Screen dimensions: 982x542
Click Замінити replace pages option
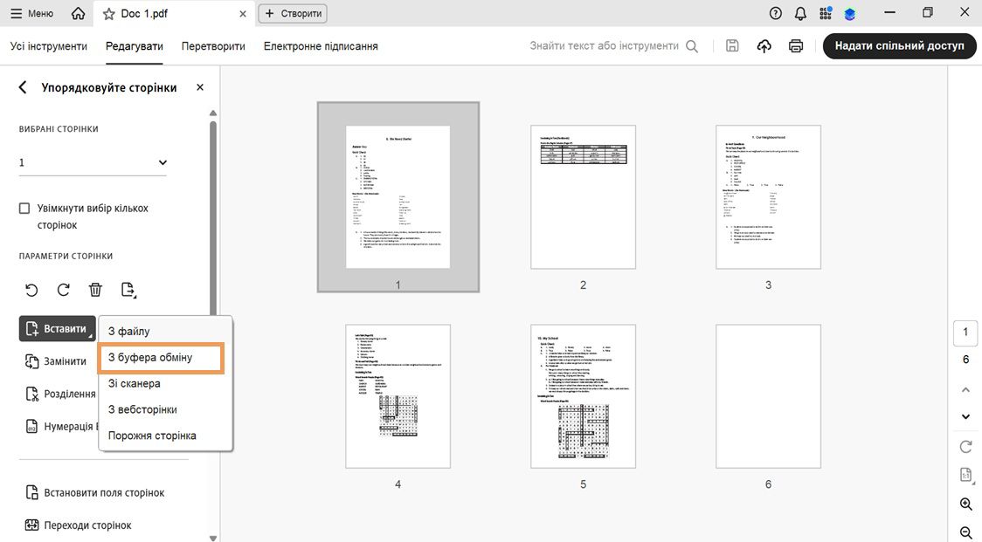point(56,361)
